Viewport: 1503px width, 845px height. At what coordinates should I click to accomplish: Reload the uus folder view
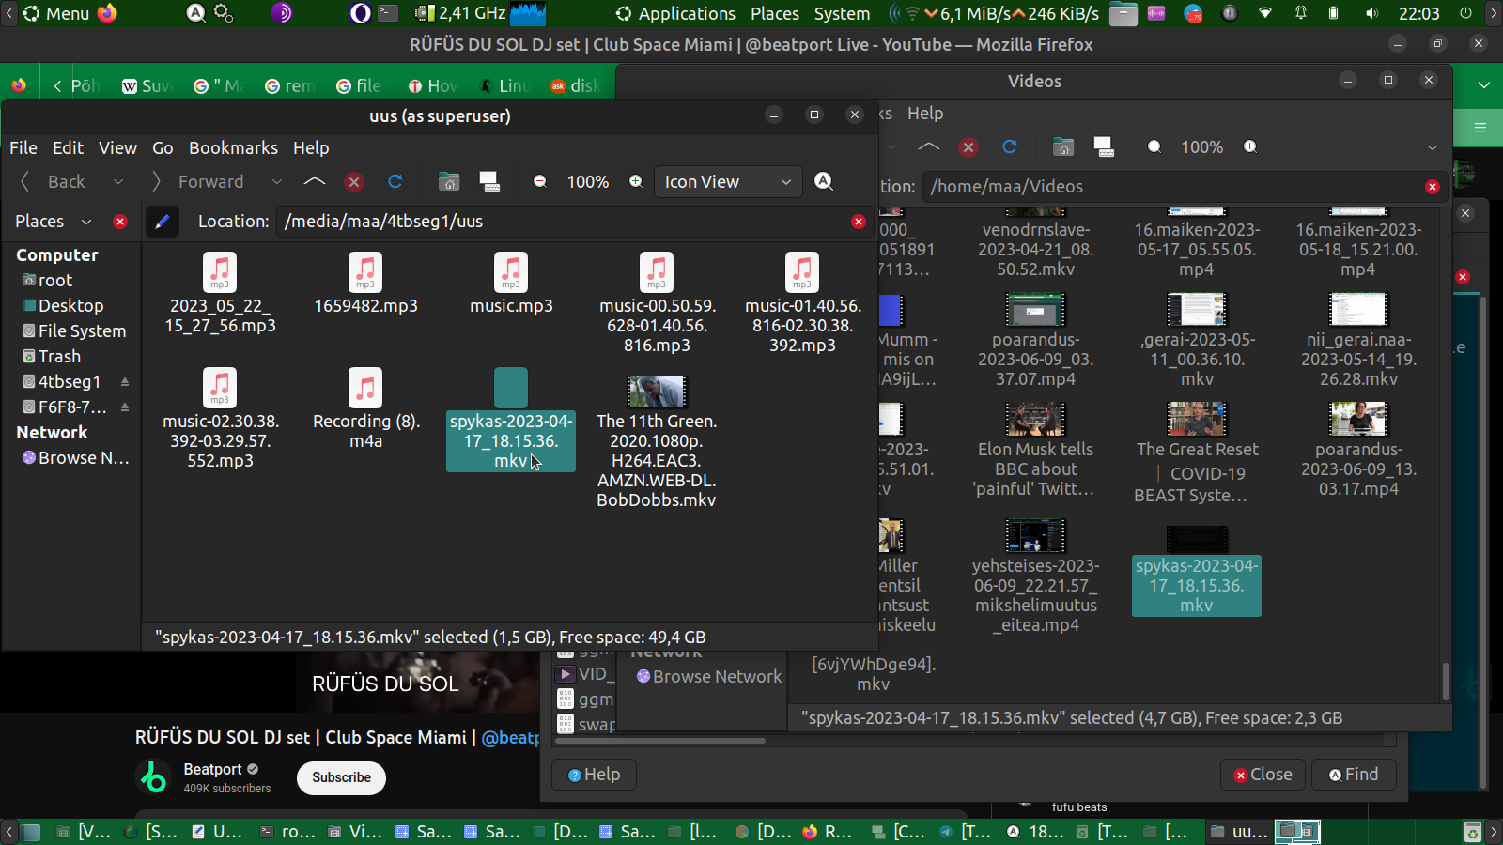395,181
